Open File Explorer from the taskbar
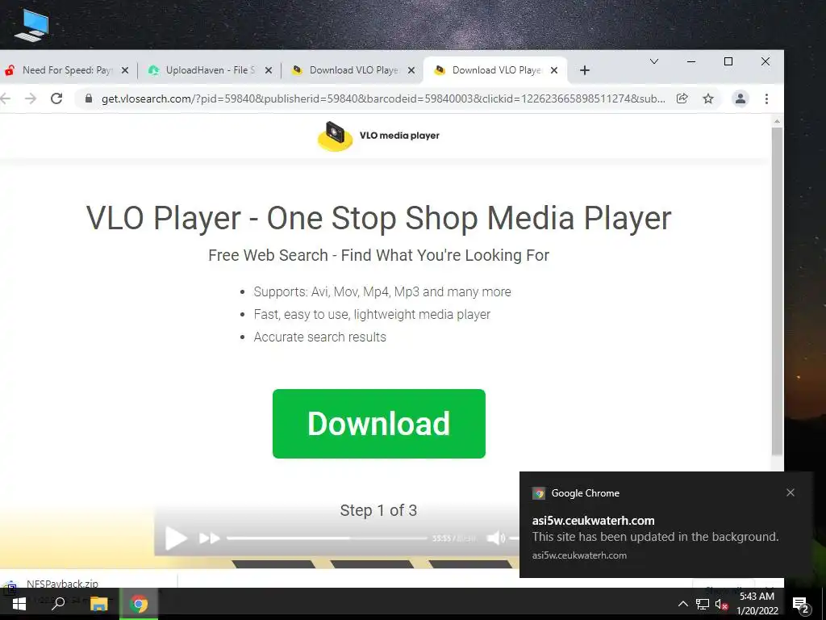Screen dimensions: 826x620 (x=98, y=604)
